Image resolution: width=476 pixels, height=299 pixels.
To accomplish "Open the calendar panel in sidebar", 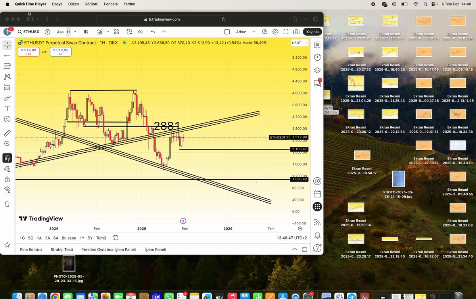I will click(317, 194).
